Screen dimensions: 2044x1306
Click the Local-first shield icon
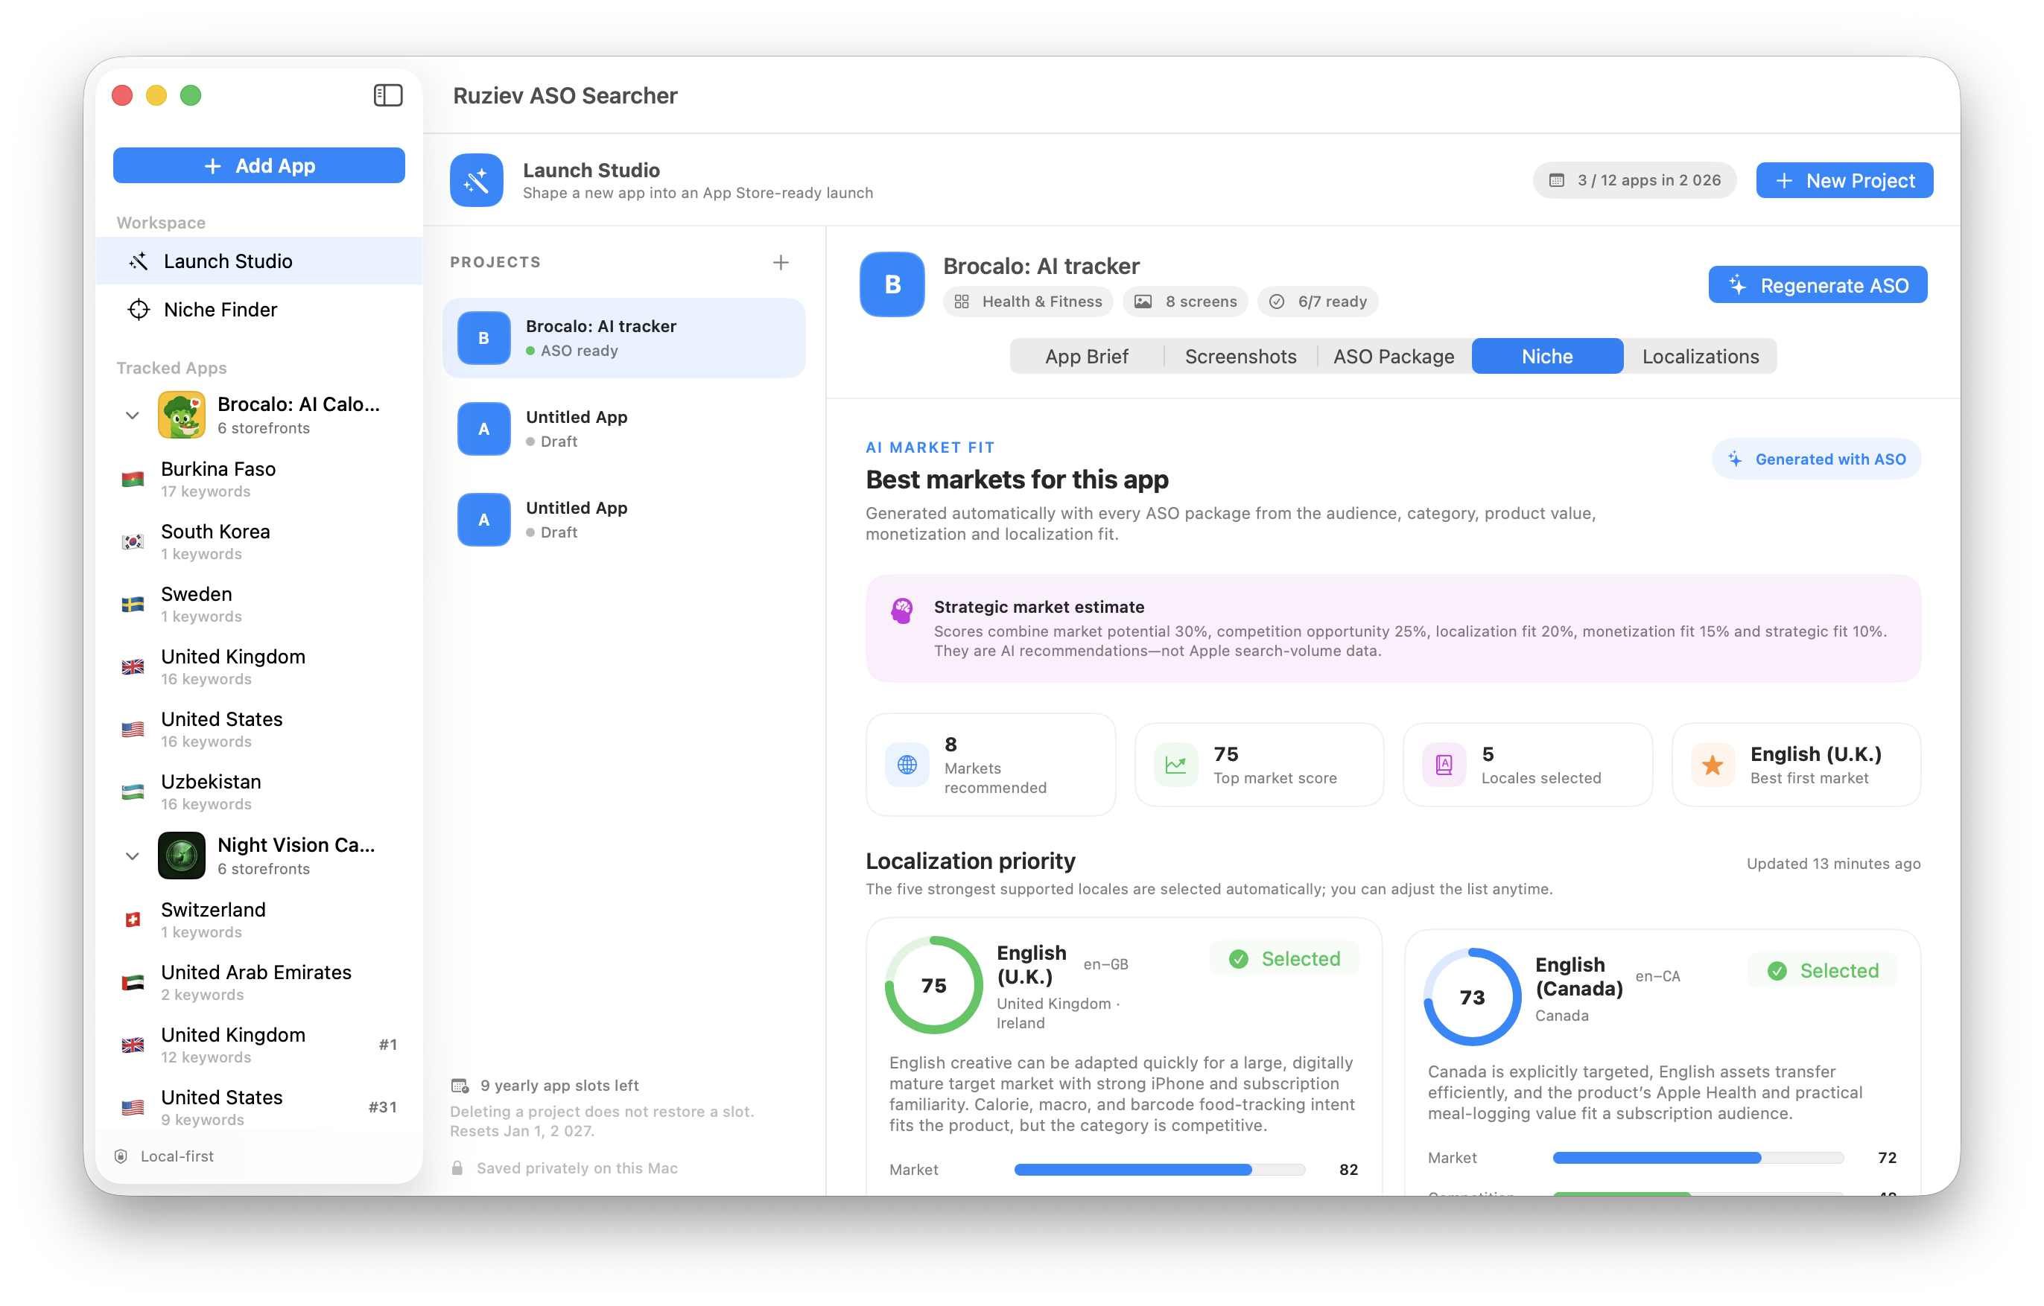click(x=121, y=1156)
